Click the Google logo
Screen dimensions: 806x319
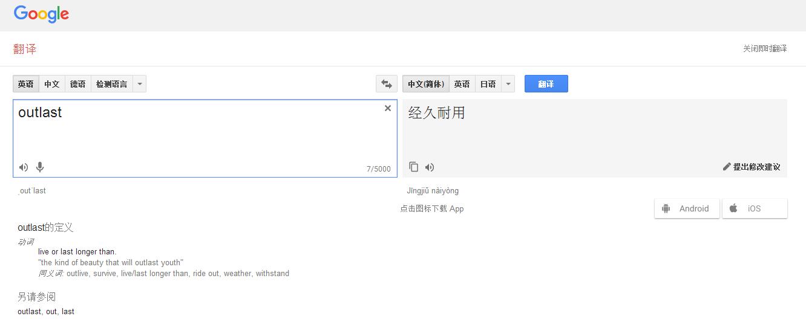41,14
